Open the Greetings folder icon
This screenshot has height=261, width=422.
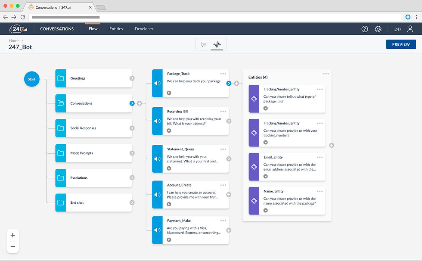tap(61, 78)
